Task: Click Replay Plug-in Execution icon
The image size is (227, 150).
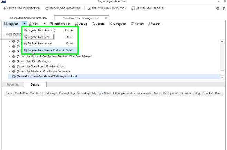Action: pyautogui.click(x=89, y=8)
